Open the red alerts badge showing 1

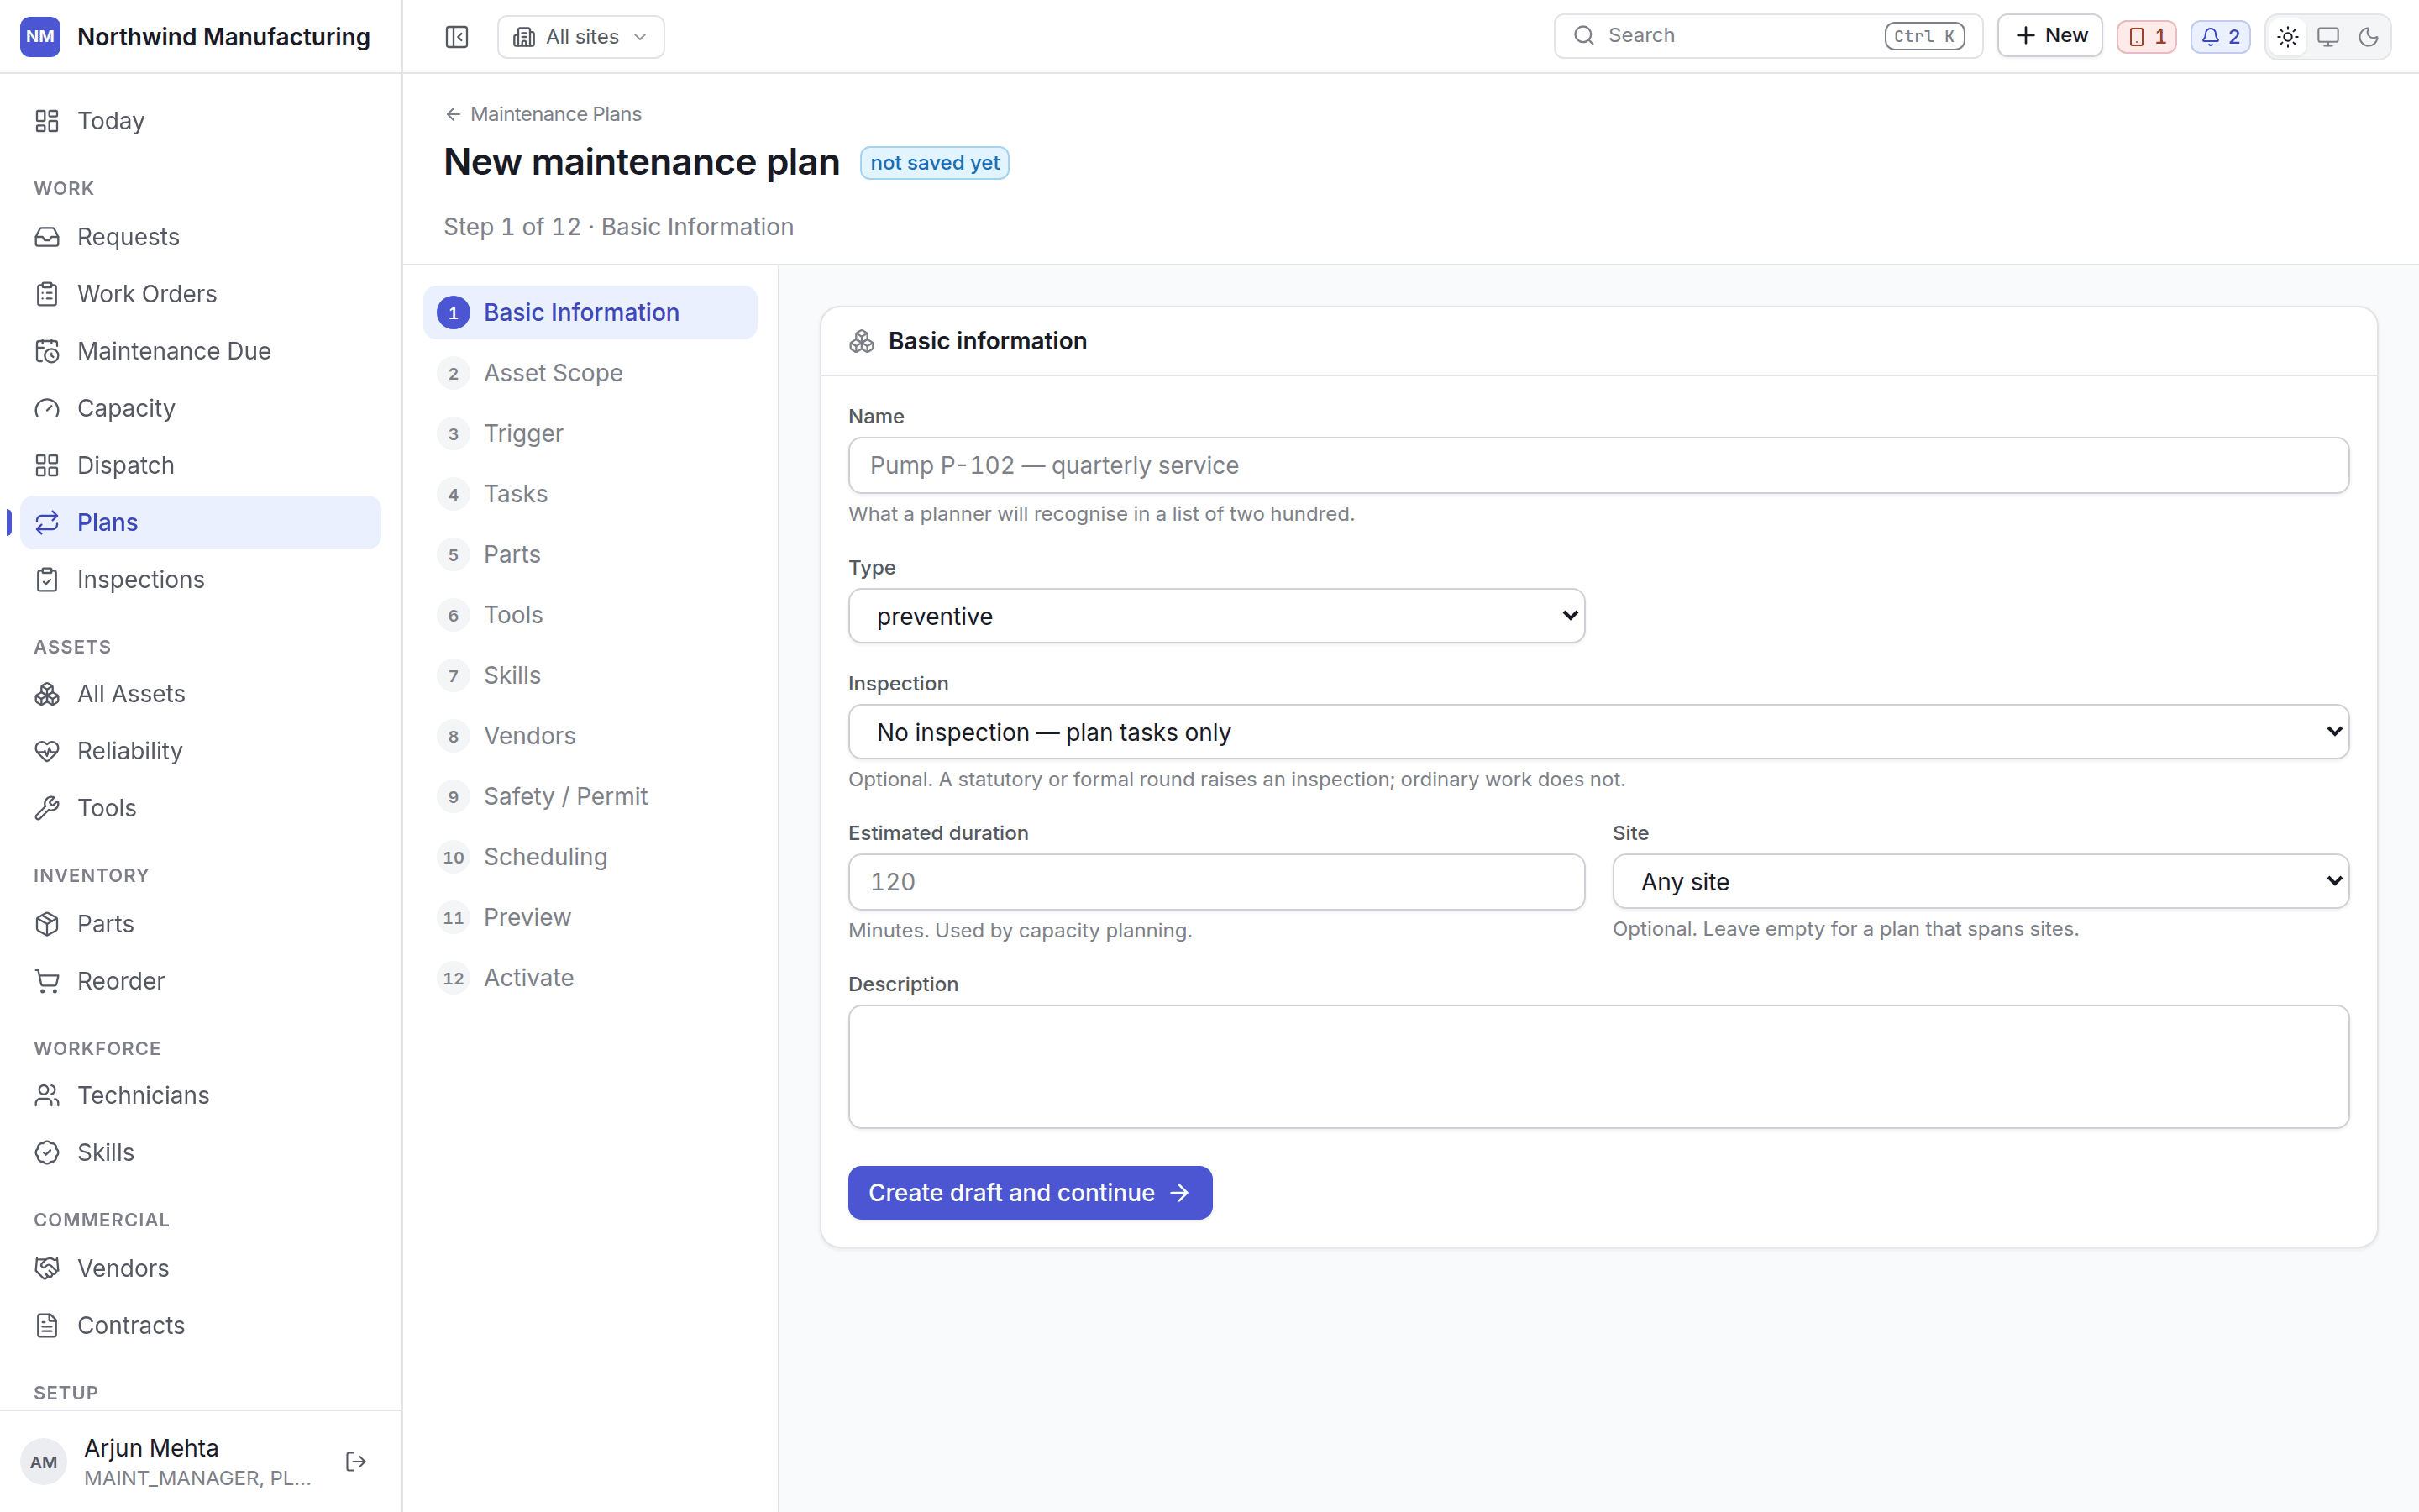click(2147, 37)
